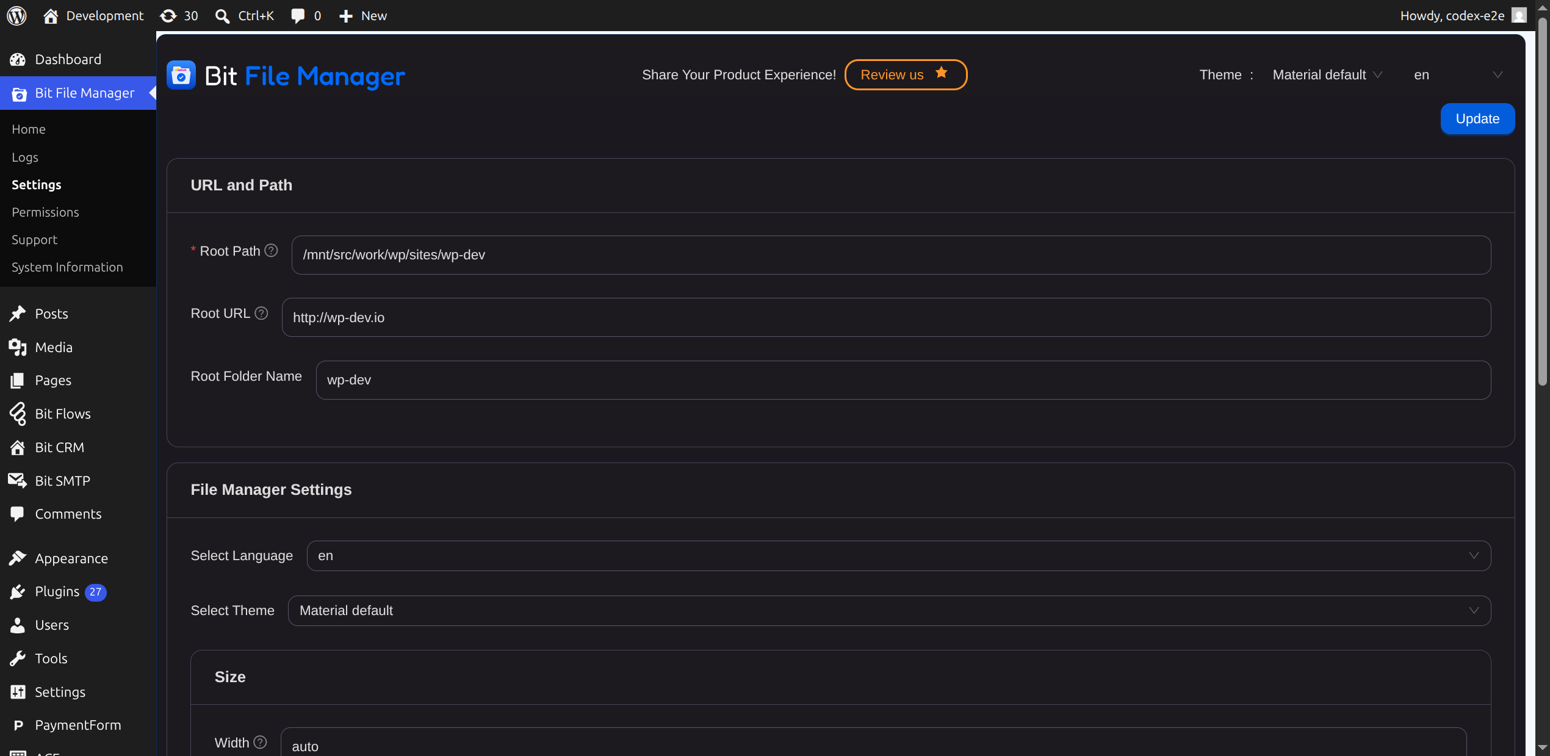1550x756 pixels.
Task: Click the Root Path help icon
Action: [x=272, y=251]
